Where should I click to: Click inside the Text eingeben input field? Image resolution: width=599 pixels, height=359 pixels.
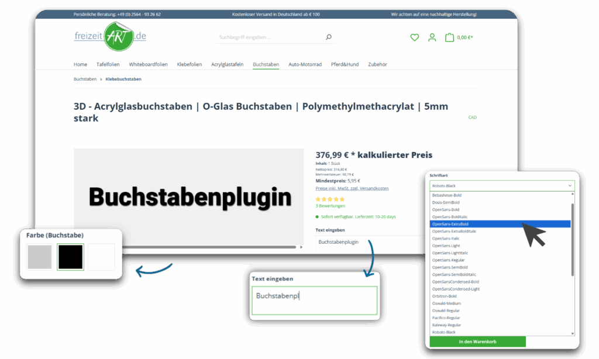tap(314, 299)
